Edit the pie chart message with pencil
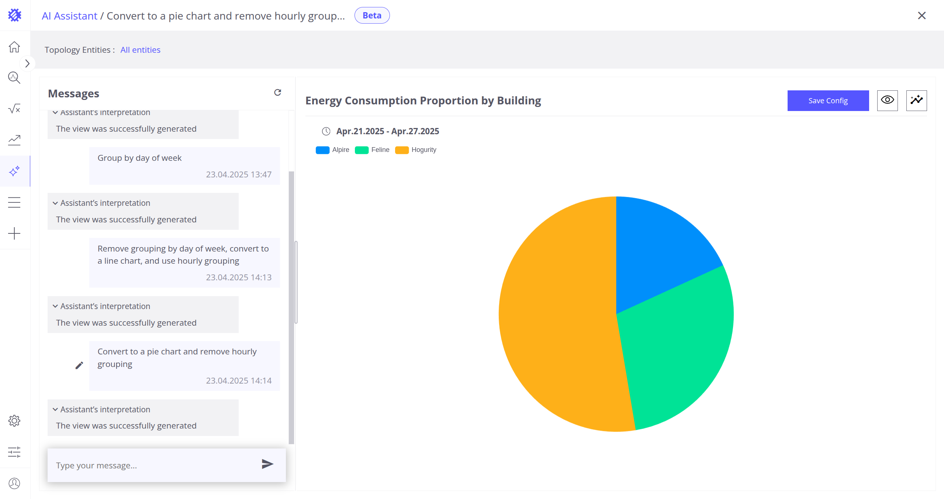The width and height of the screenshot is (944, 499). click(x=79, y=365)
